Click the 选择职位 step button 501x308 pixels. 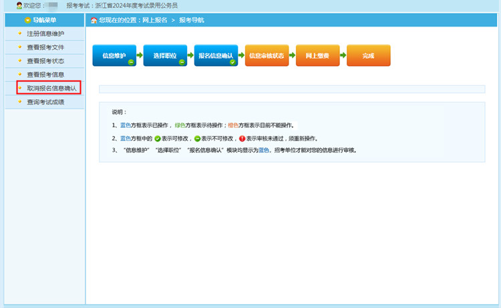[x=165, y=55]
